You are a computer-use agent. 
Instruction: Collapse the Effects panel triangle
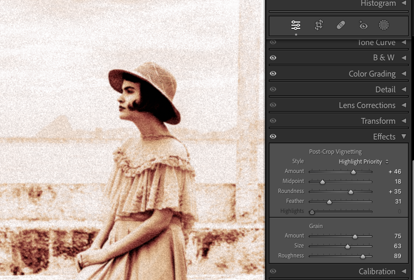click(404, 137)
